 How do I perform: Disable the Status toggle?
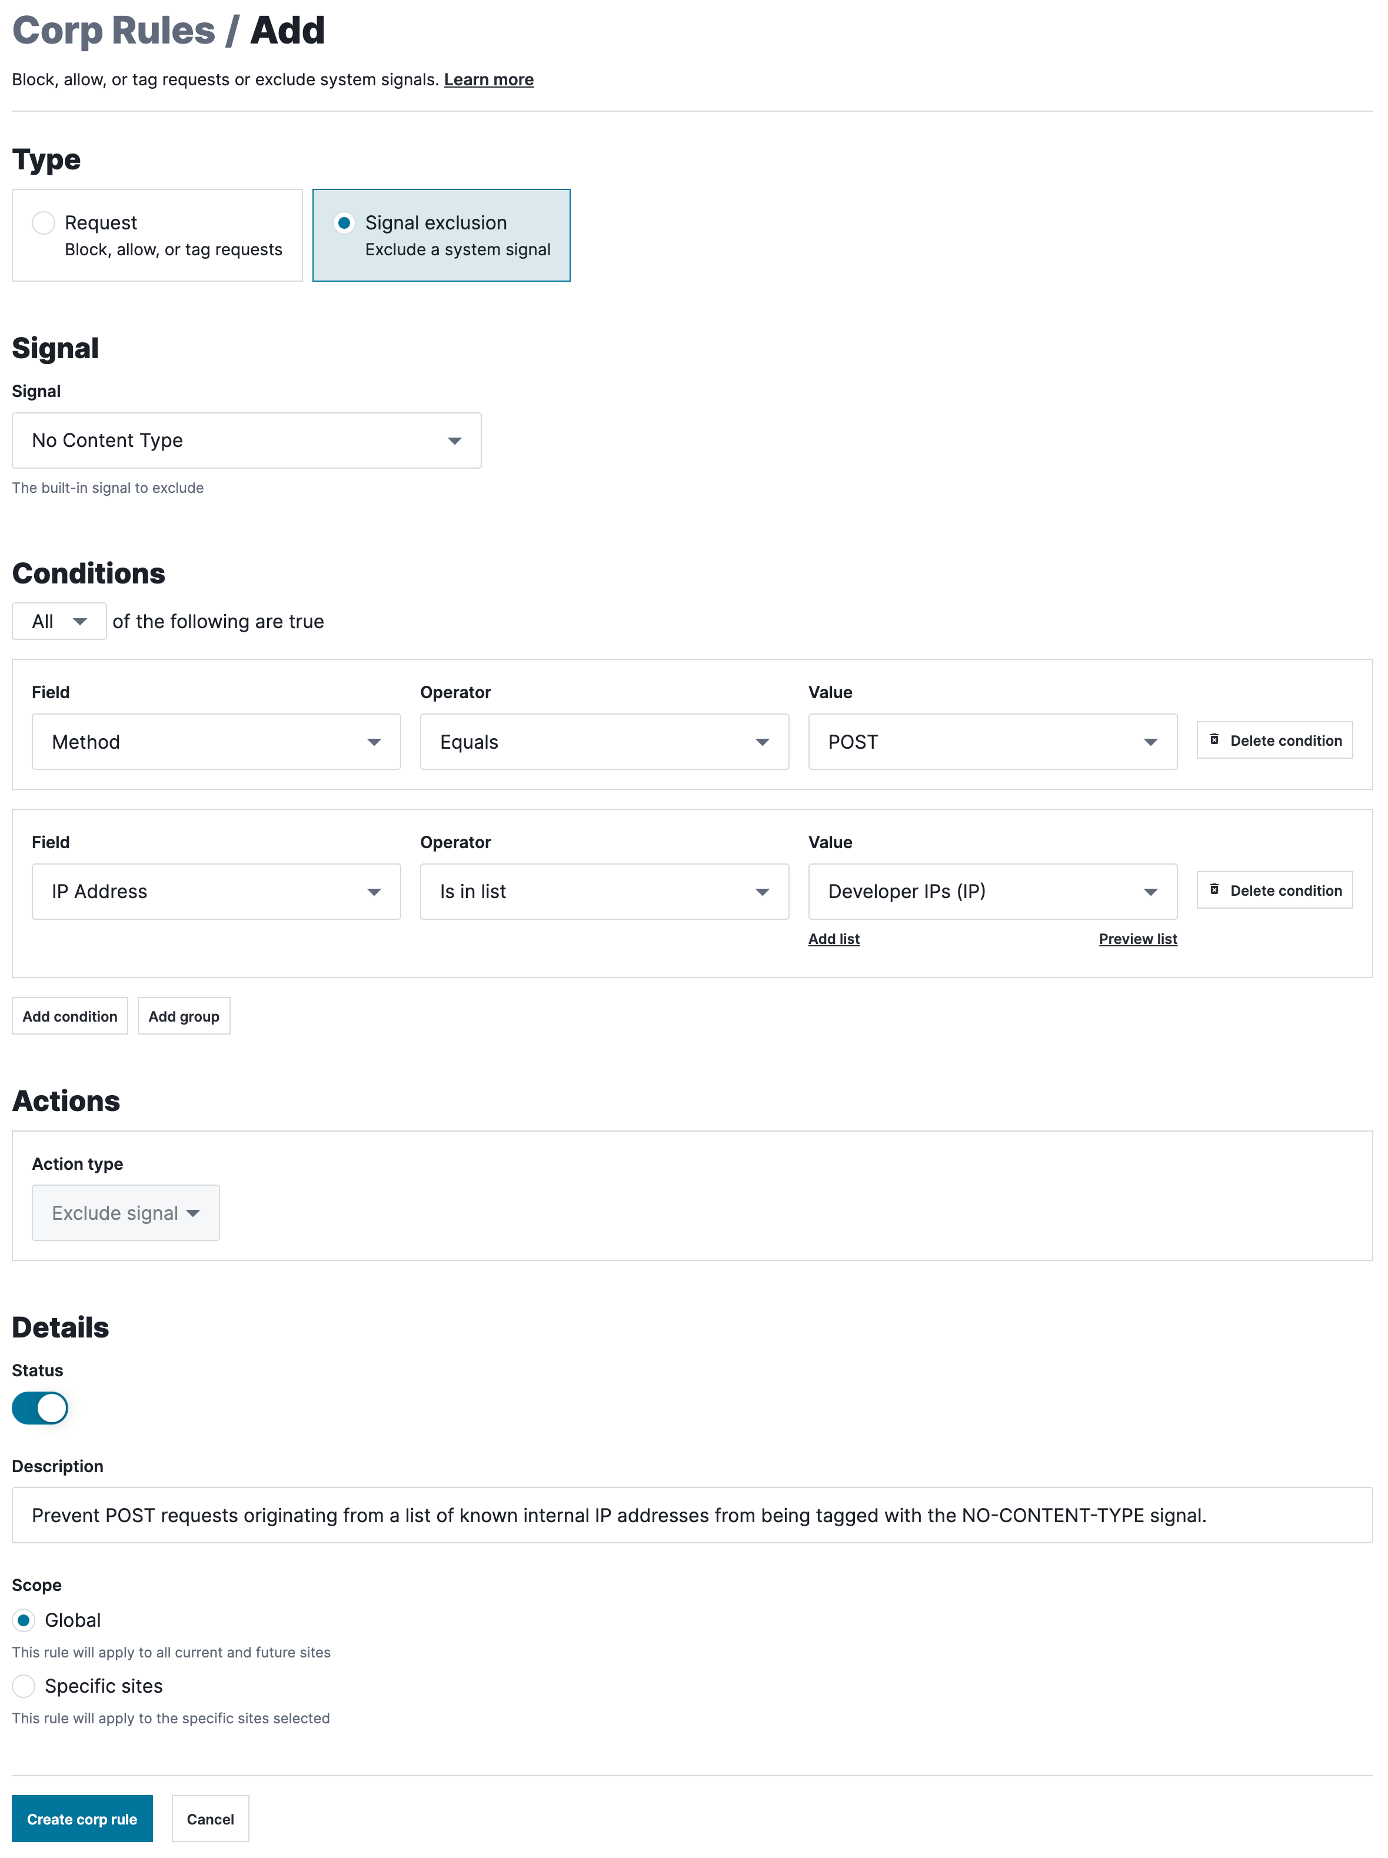39,1408
